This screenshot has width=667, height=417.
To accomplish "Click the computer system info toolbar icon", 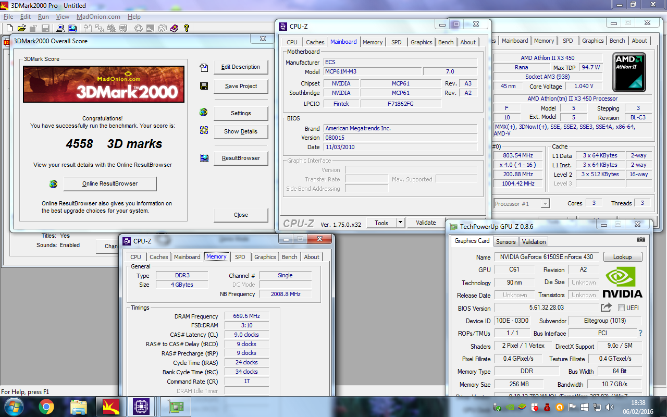I will point(60,28).
